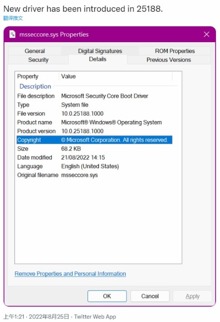Image resolution: width=220 pixels, height=322 pixels.
Task: Open the Previous Versions tab
Action: point(168,60)
